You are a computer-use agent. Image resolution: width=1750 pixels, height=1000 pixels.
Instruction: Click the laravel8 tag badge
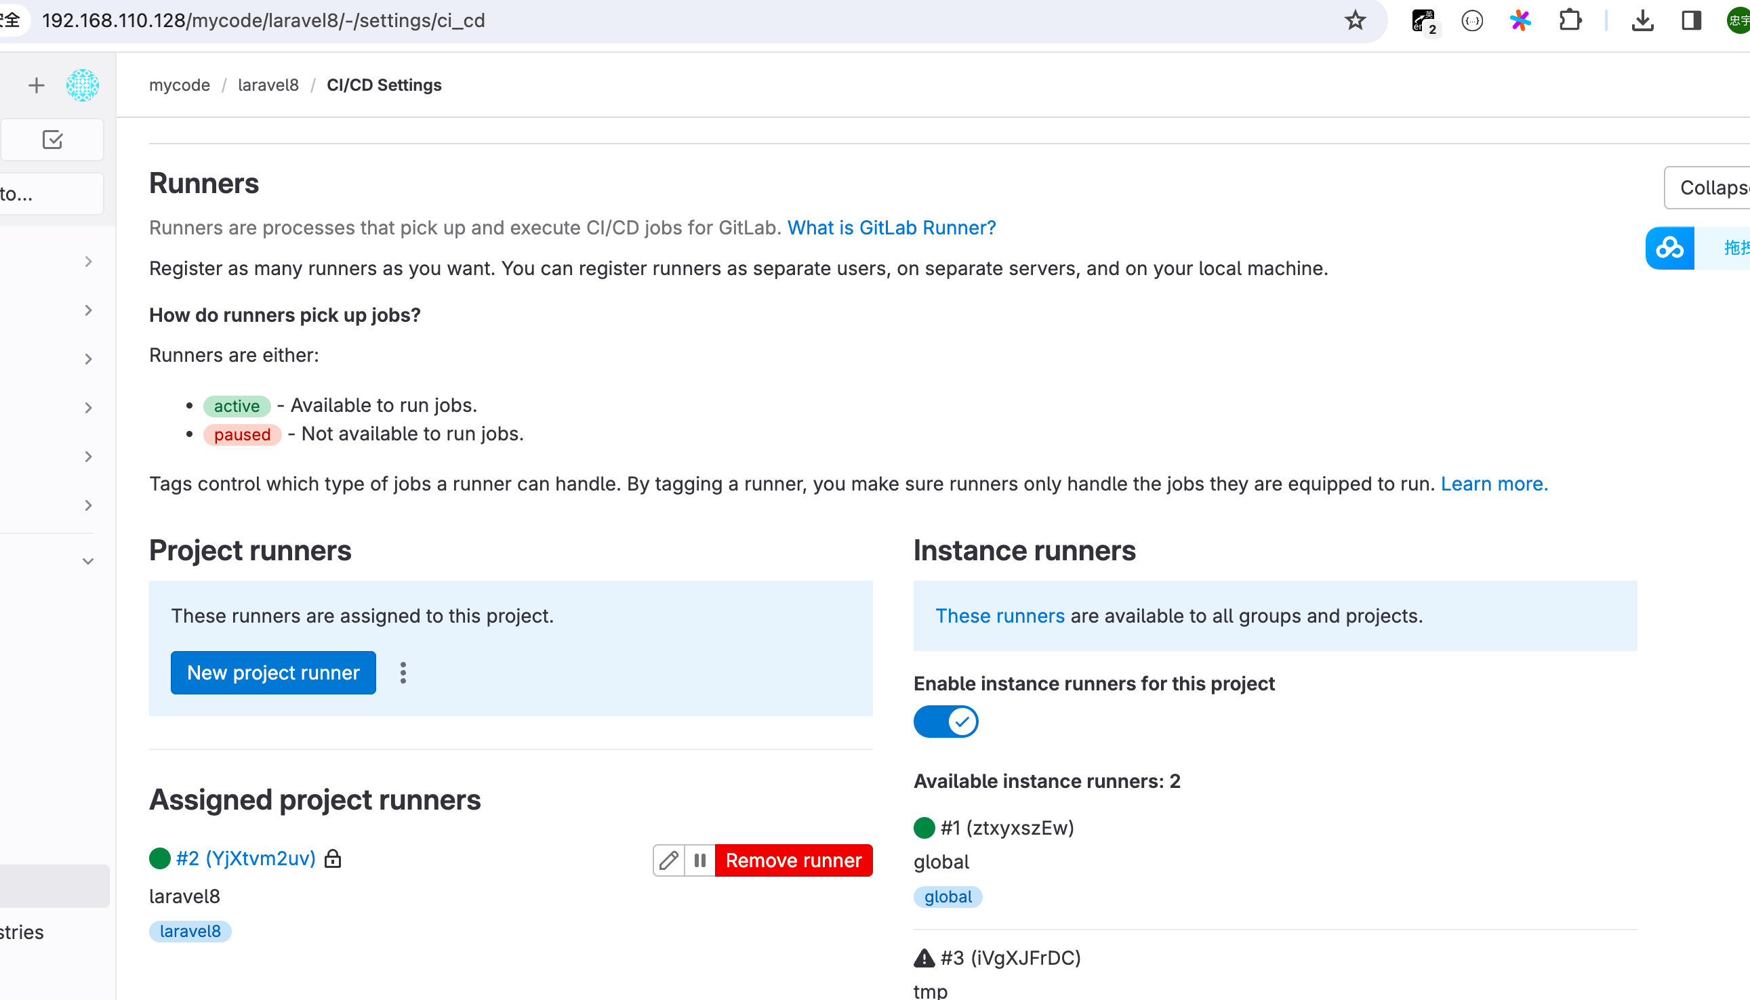pyautogui.click(x=190, y=931)
